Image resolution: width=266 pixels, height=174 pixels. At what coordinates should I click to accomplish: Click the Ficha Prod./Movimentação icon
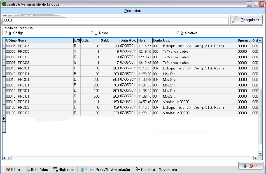tap(82, 170)
